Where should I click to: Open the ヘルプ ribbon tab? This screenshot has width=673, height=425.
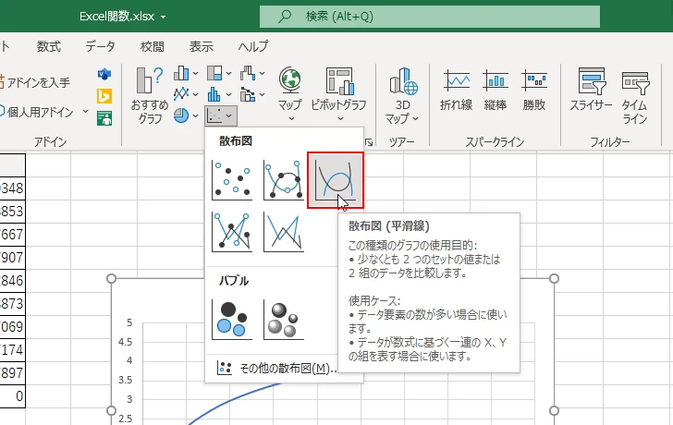253,46
